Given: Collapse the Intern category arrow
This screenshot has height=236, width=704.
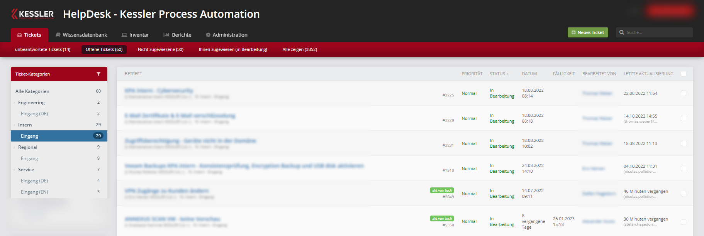Looking at the screenshot, I should (14, 125).
